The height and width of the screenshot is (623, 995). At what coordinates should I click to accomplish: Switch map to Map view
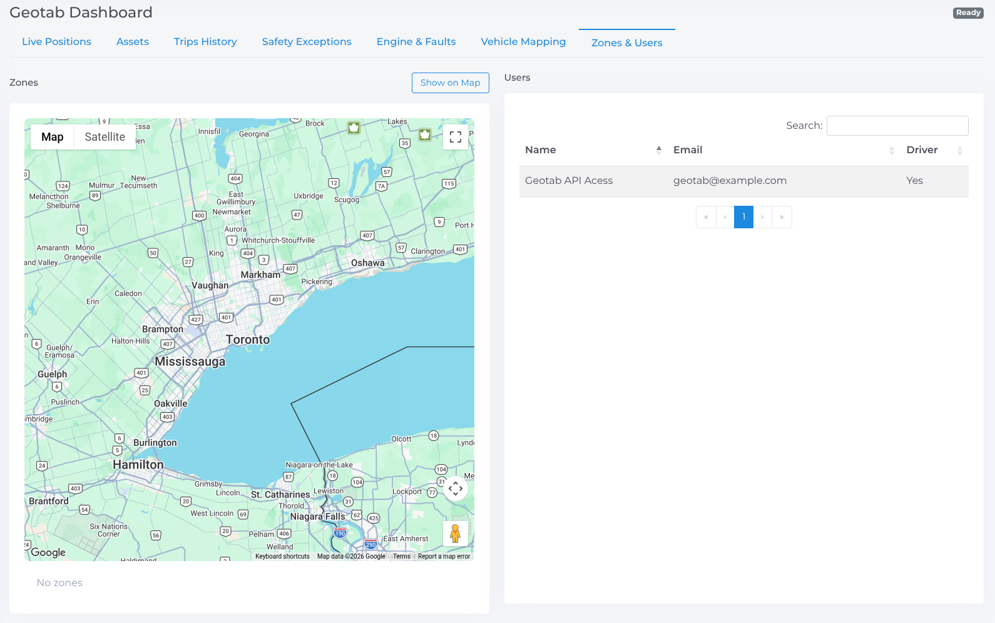tap(53, 137)
